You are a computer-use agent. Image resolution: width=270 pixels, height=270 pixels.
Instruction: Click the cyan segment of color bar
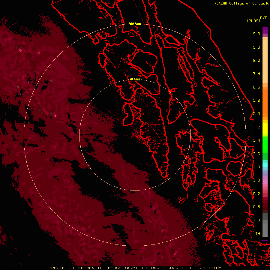pyautogui.click(x=265, y=165)
